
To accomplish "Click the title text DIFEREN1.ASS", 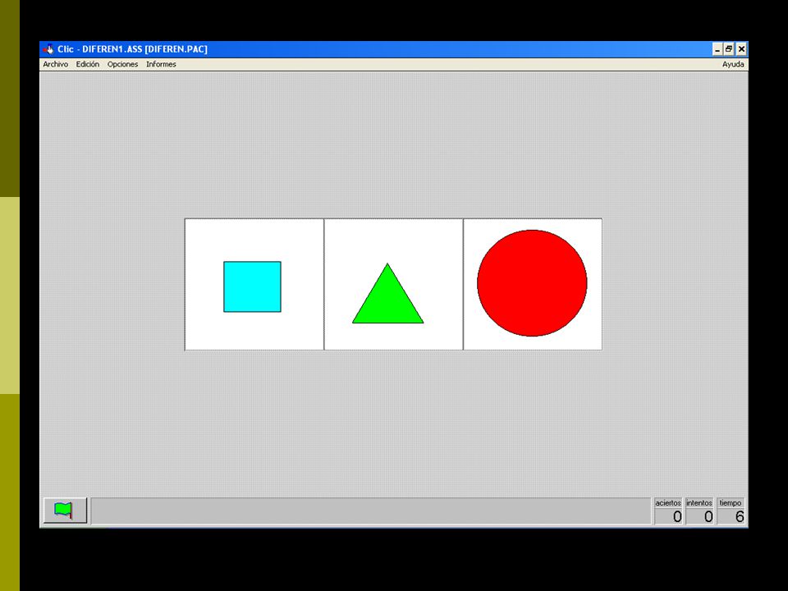I will (112, 49).
